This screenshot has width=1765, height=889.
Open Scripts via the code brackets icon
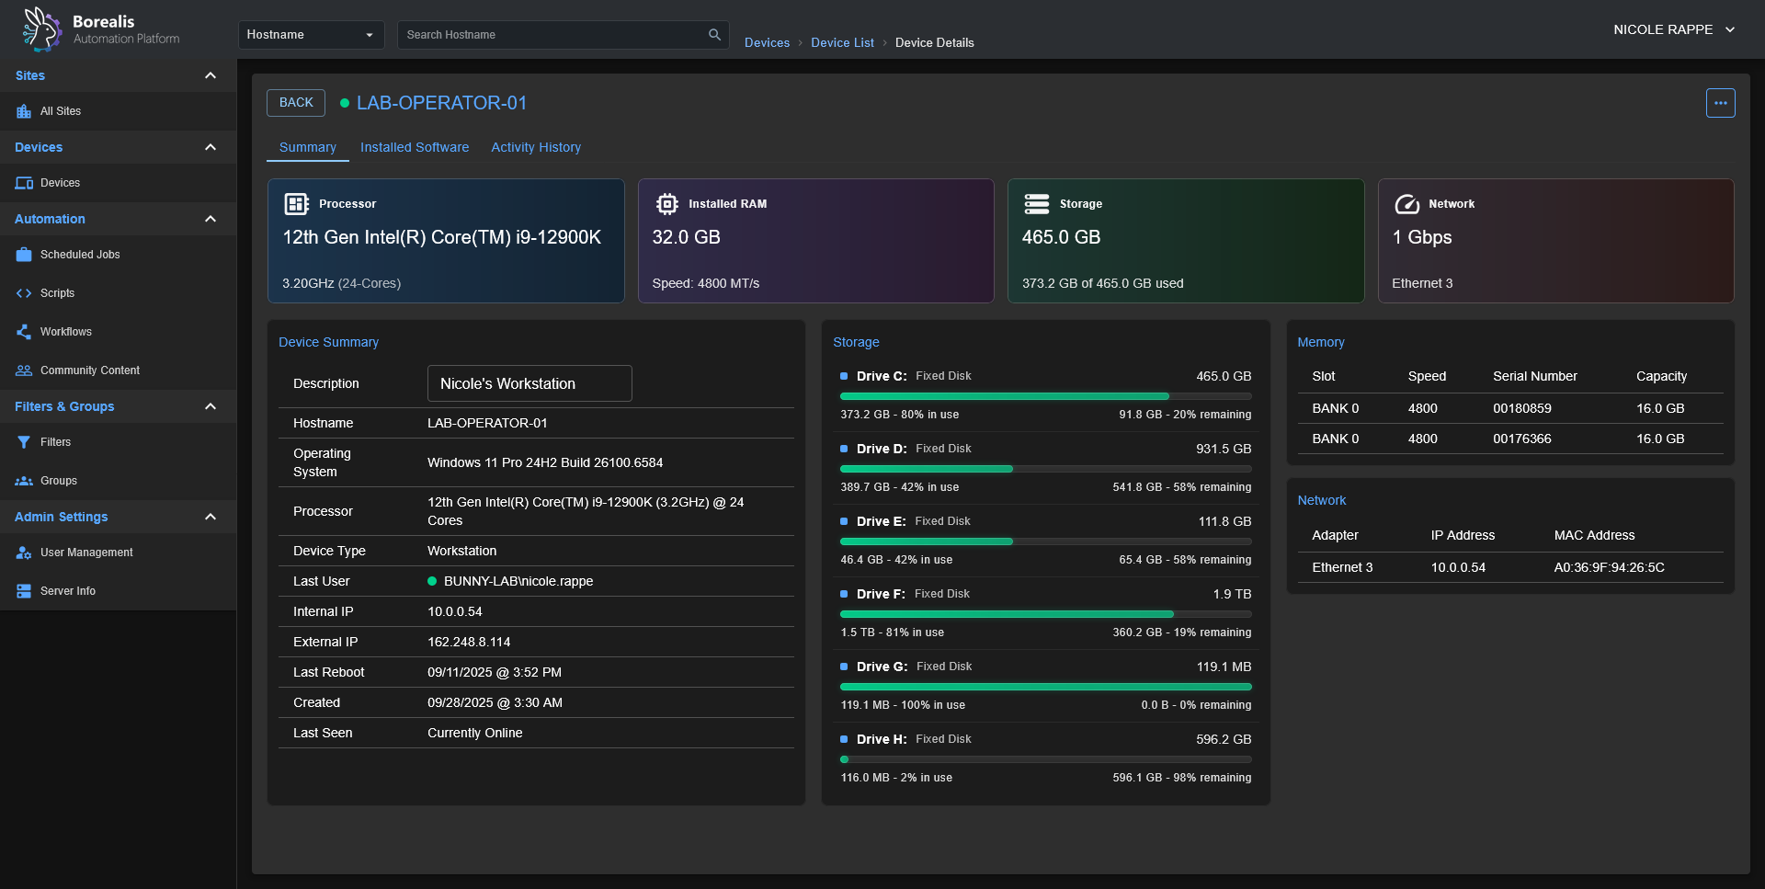click(x=24, y=293)
